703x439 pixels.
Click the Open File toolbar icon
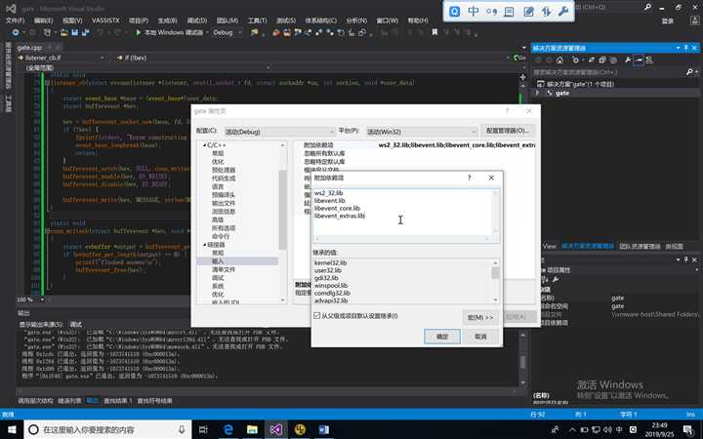click(x=64, y=32)
